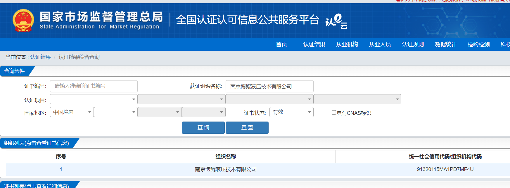Tick the 具有CNAS标识 checkbox
Viewport: 510px width, 188px height.
(334, 113)
